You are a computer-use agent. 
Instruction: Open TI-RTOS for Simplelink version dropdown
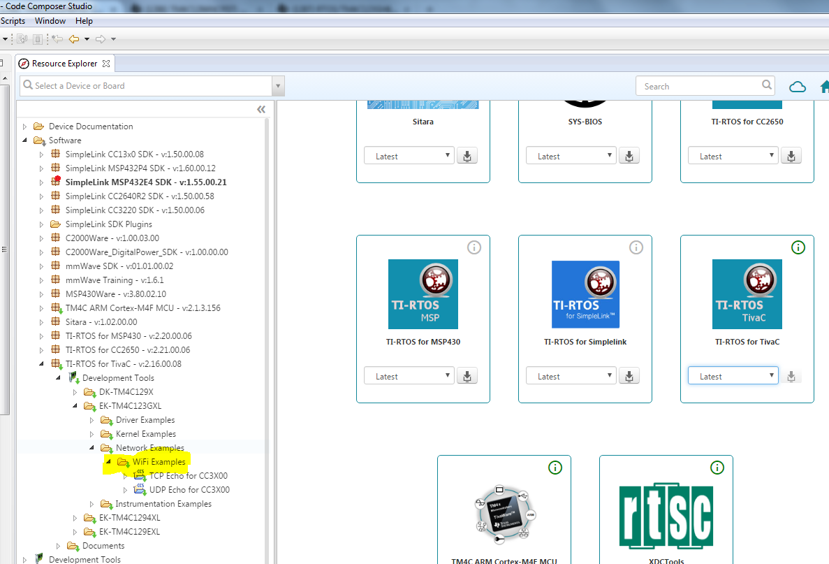571,376
